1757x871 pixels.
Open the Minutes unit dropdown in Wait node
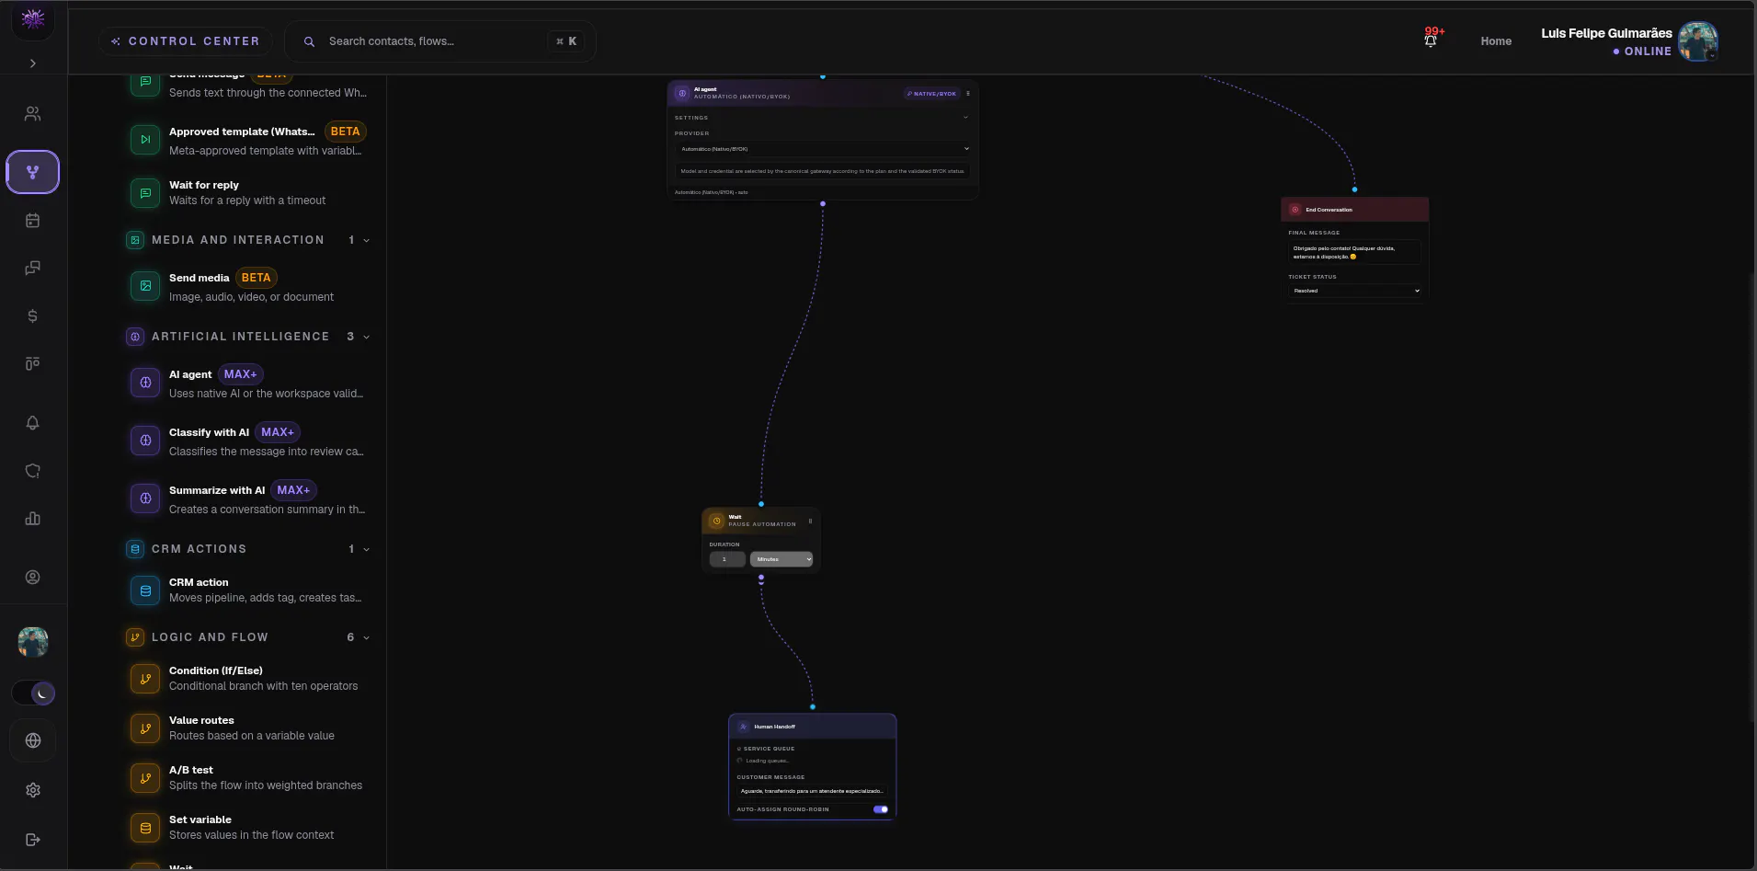click(x=782, y=559)
